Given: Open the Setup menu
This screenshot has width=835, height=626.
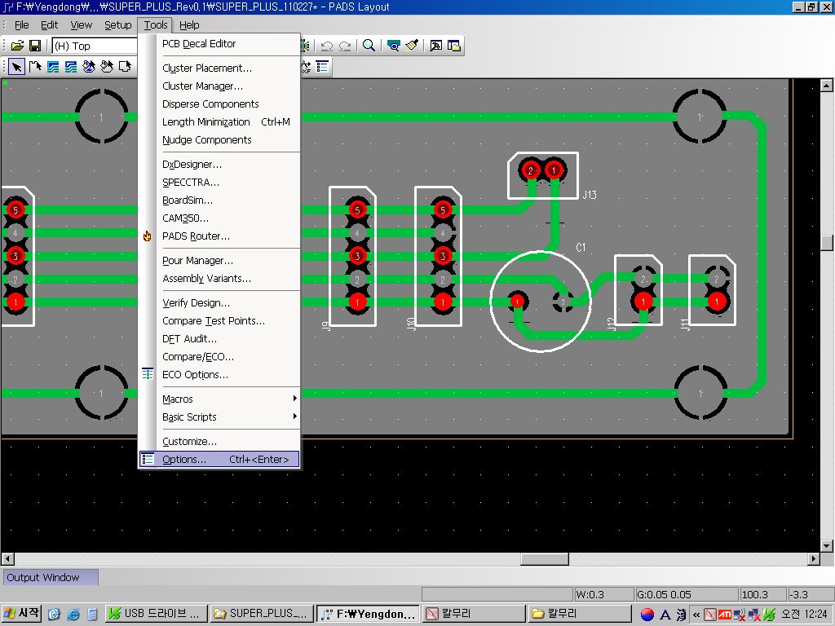Looking at the screenshot, I should (117, 25).
